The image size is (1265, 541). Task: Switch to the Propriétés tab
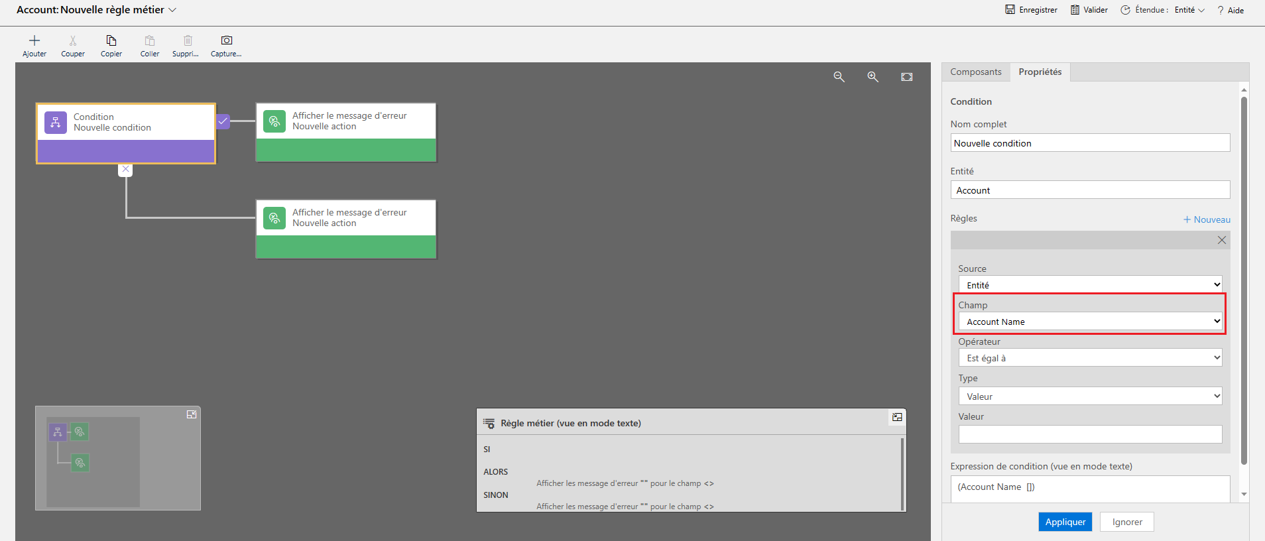(1040, 72)
